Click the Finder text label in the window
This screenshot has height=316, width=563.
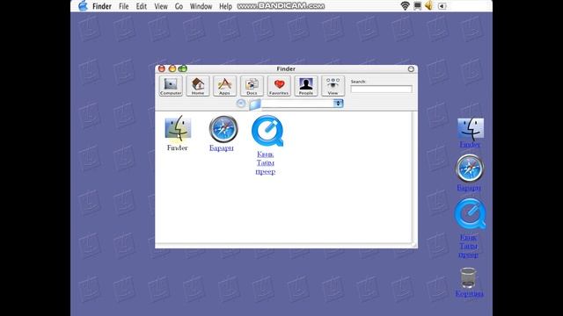click(177, 147)
